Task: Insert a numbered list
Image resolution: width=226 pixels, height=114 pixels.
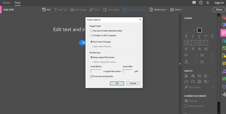Action: (x=201, y=43)
